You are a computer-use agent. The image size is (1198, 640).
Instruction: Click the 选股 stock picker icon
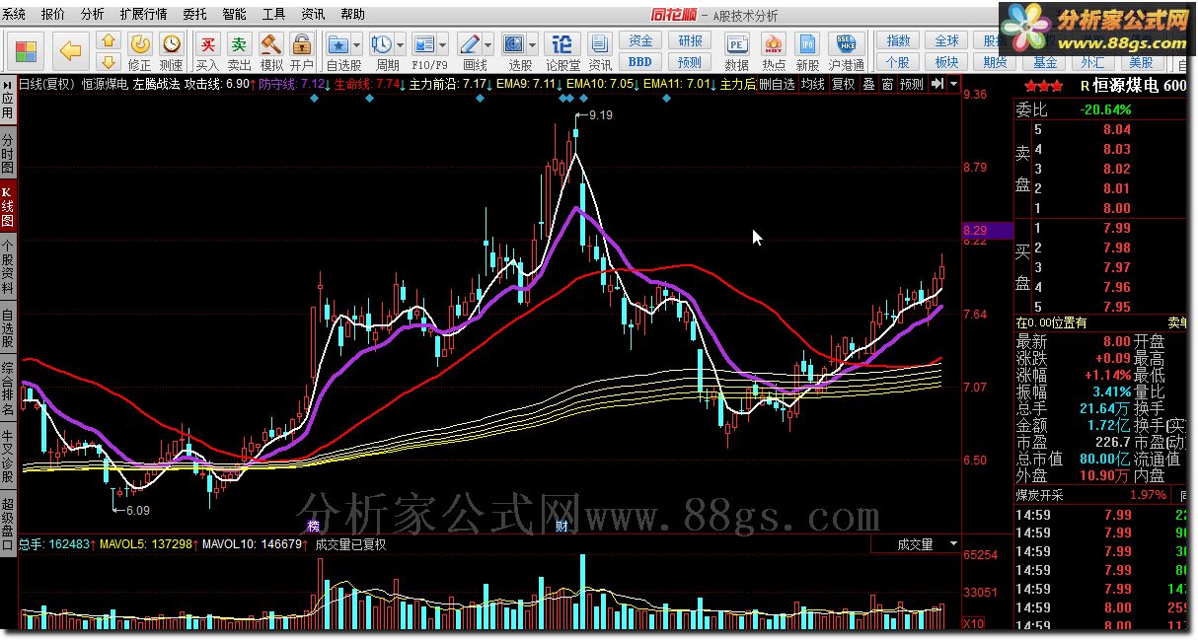[514, 43]
